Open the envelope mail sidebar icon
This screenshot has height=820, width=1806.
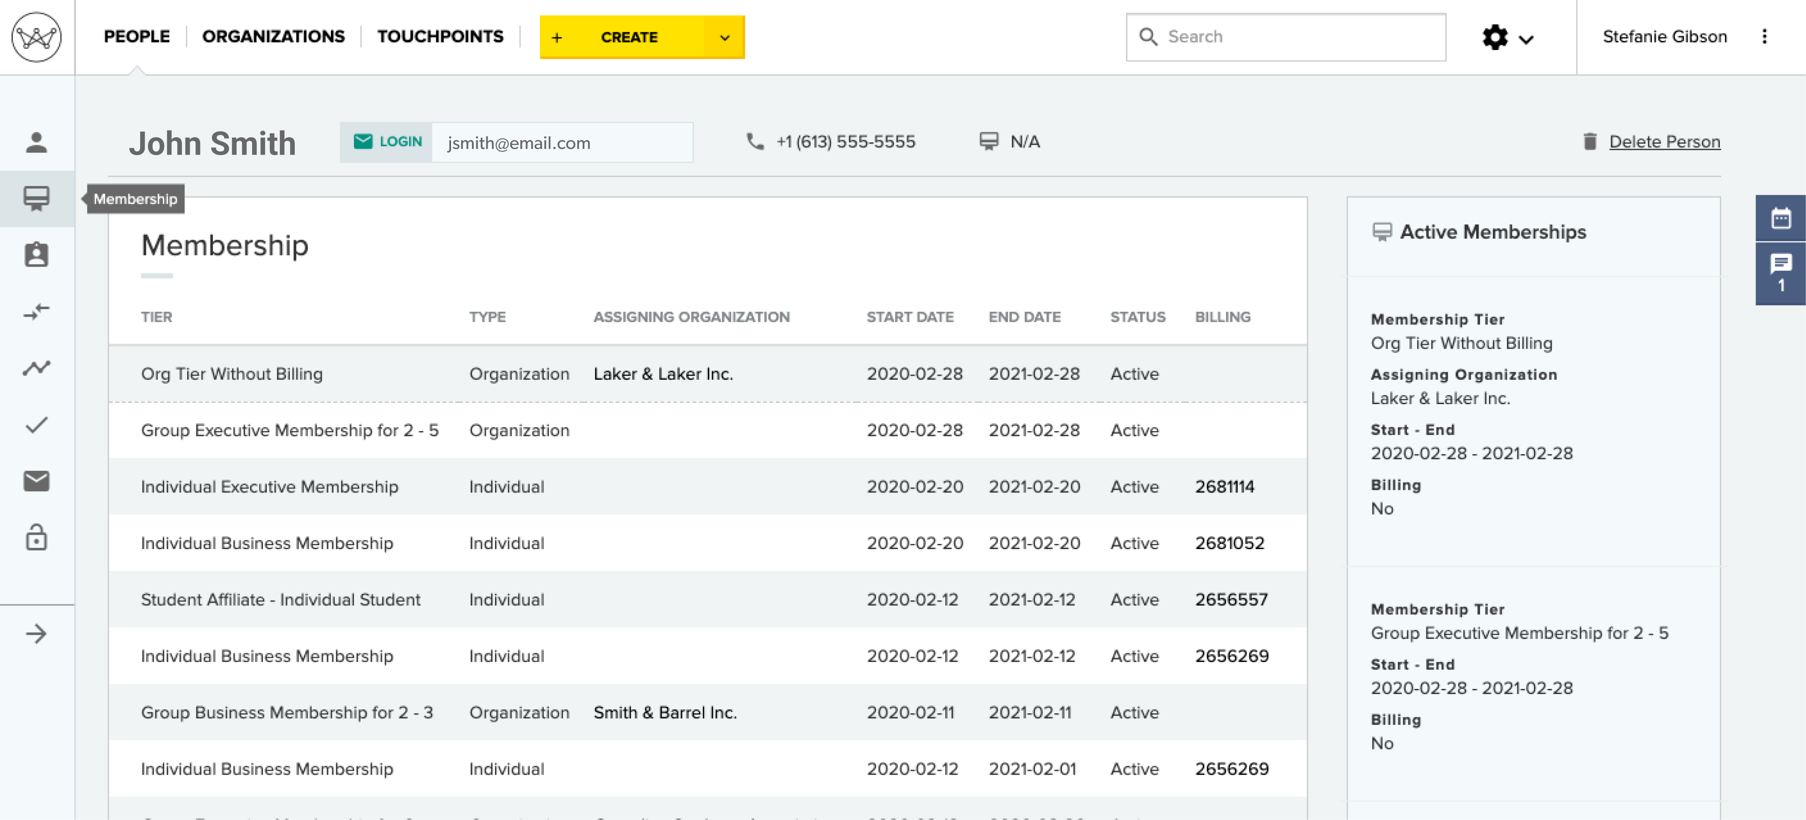37,480
